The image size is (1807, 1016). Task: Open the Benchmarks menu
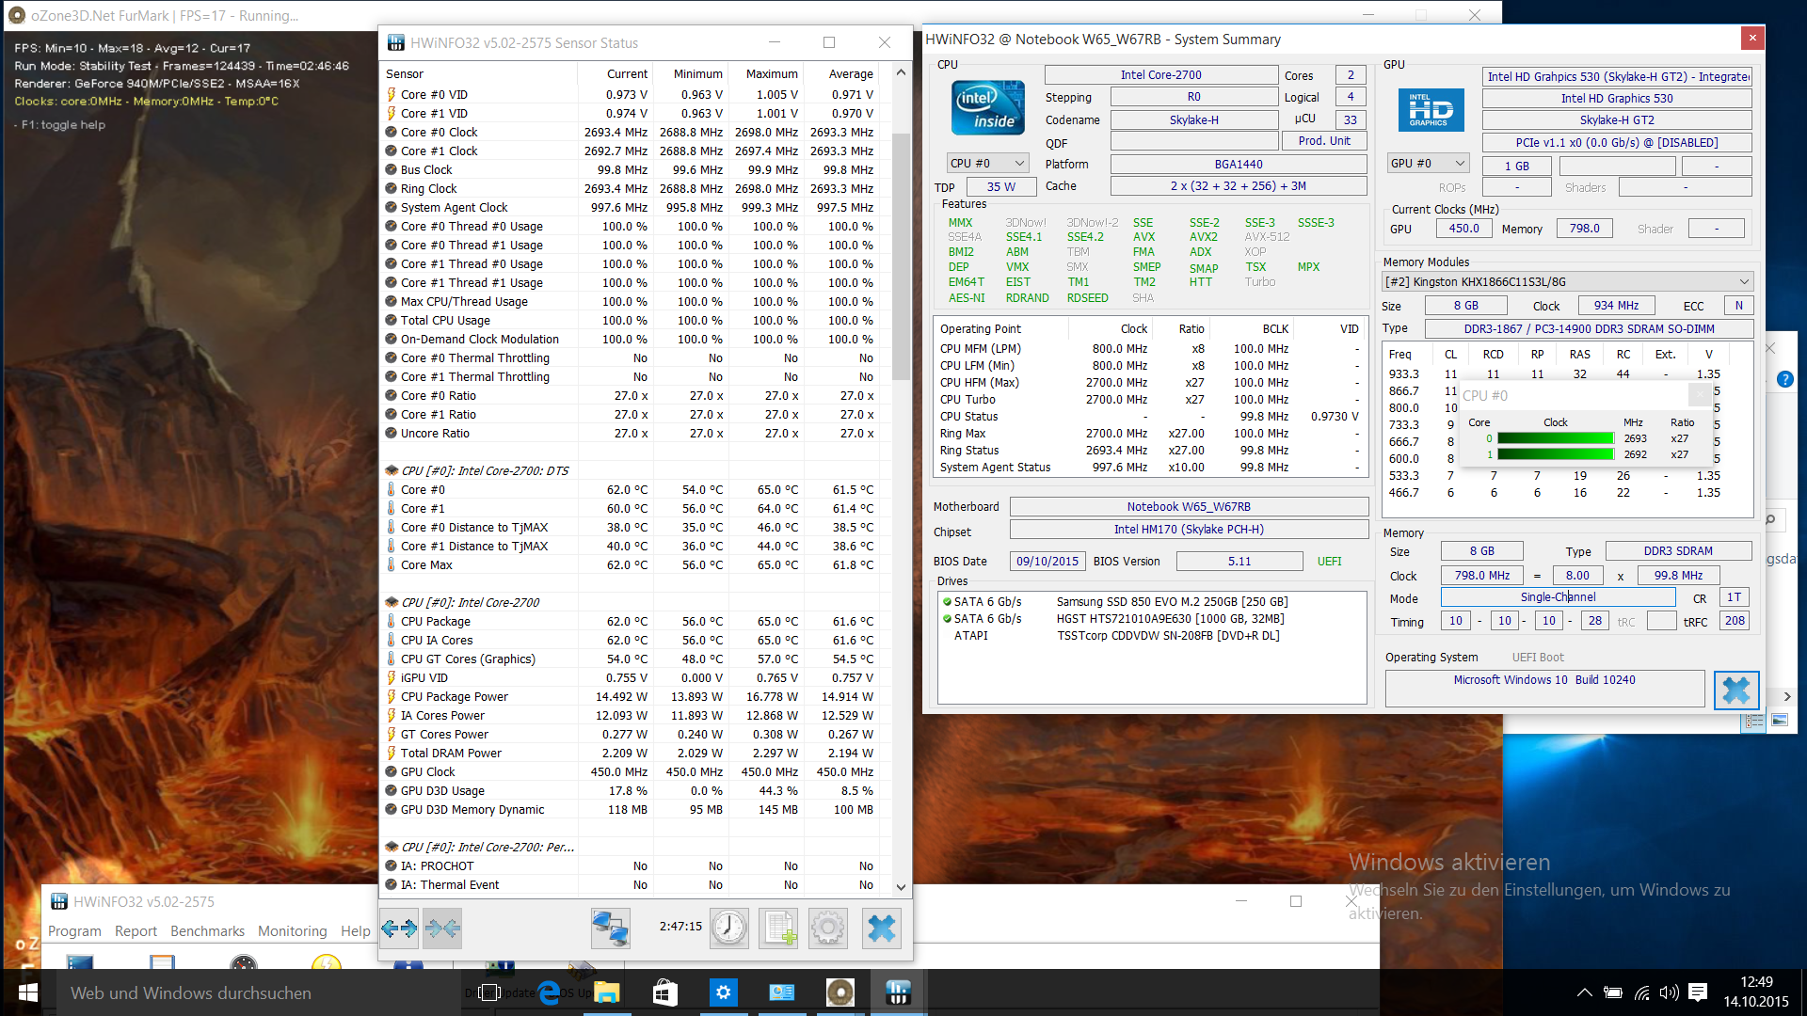pos(207,930)
